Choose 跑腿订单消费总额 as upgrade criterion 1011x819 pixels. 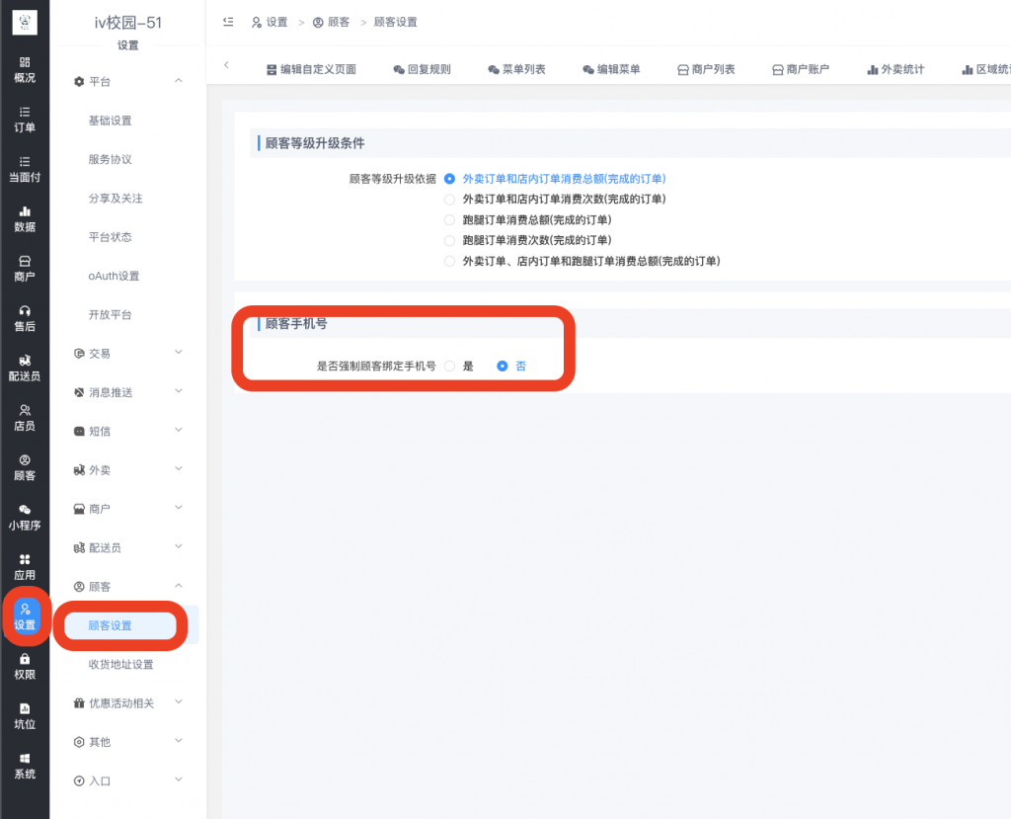tap(450, 218)
